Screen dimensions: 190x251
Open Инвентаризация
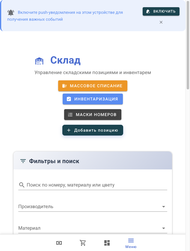click(93, 99)
